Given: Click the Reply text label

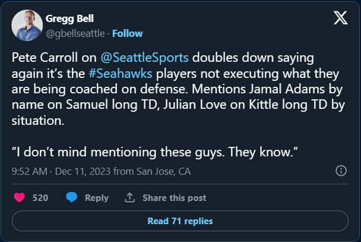Looking at the screenshot, I should coord(96,197).
